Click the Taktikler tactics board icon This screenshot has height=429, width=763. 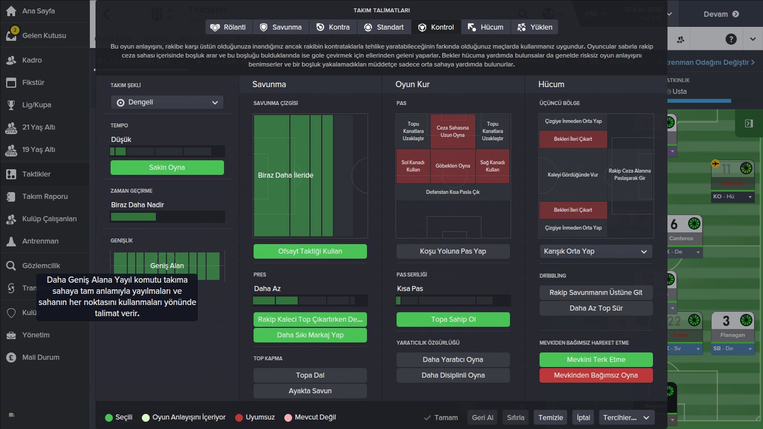click(x=11, y=174)
